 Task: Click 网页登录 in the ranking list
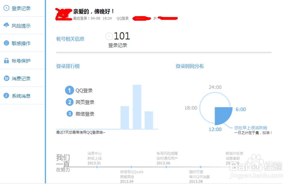[85, 102]
